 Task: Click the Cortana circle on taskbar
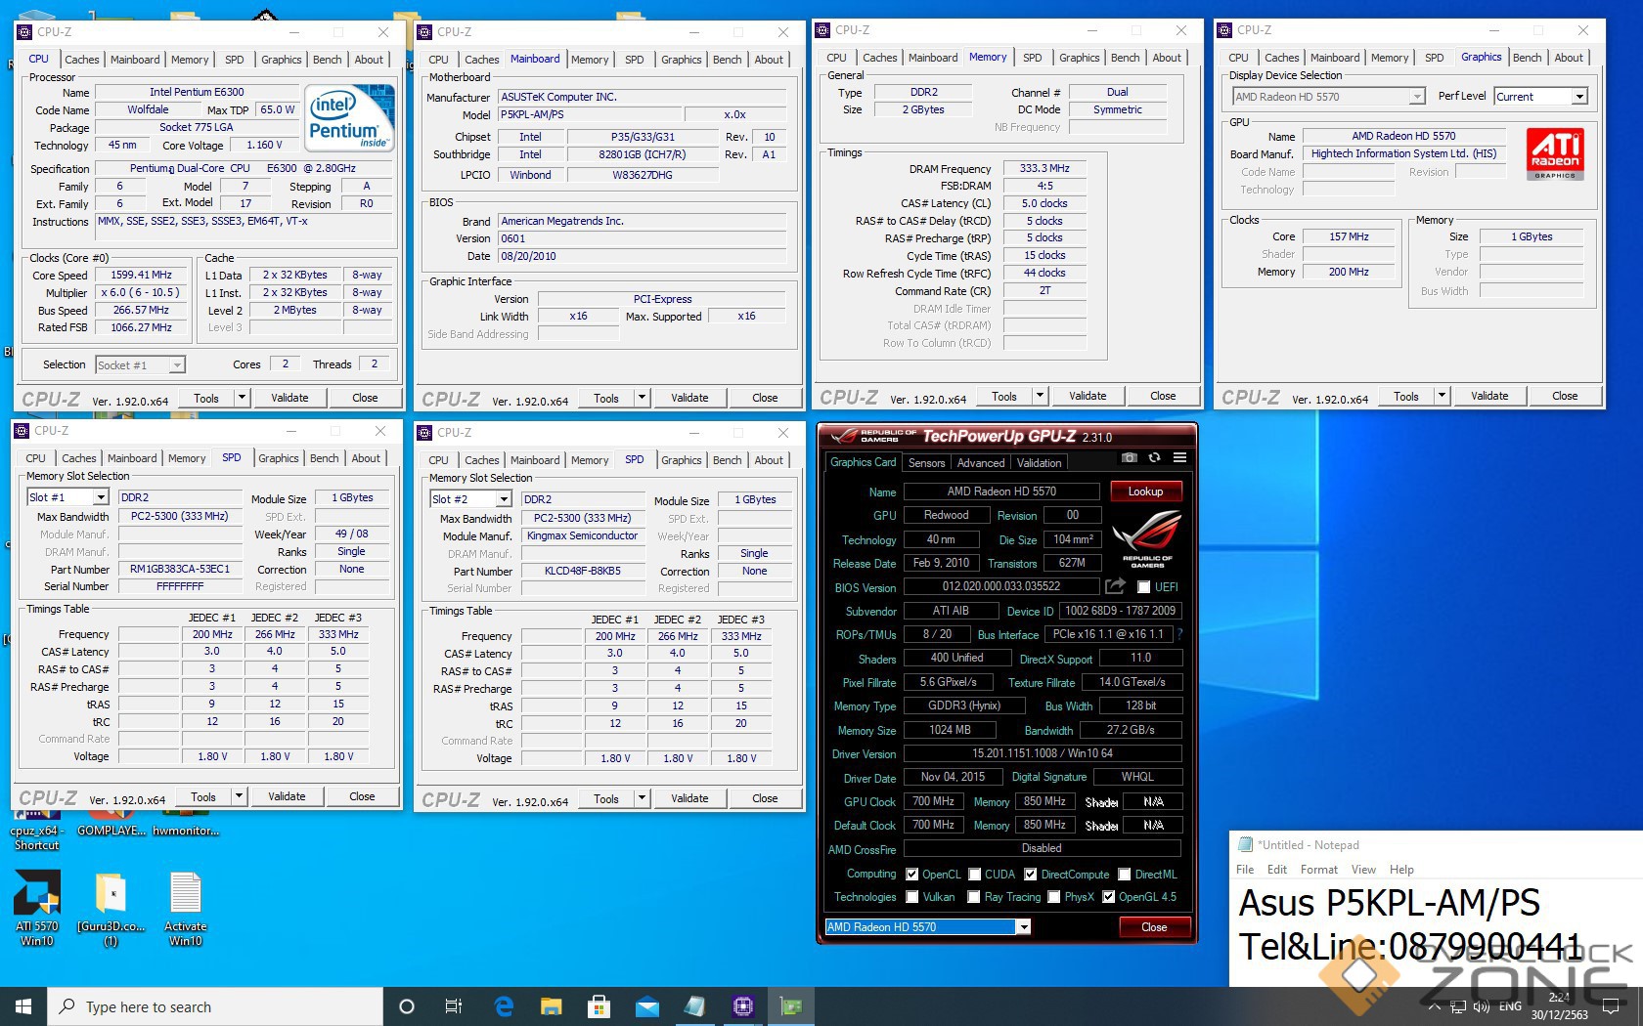407,1006
